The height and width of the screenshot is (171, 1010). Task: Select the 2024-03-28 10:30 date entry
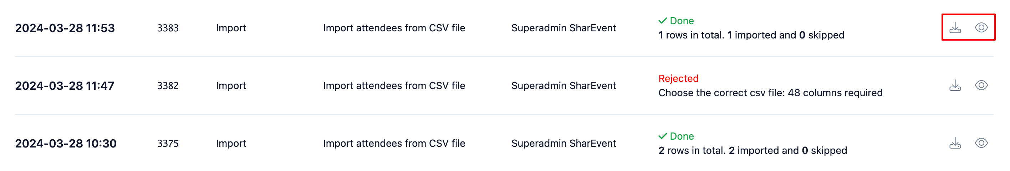66,144
